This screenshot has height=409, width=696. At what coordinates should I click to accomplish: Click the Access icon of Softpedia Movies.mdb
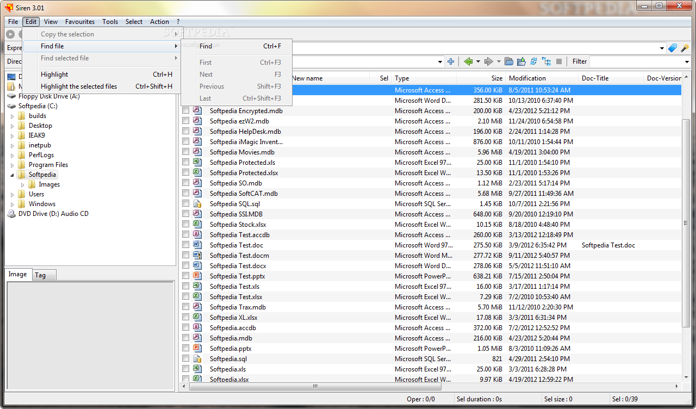(197, 152)
